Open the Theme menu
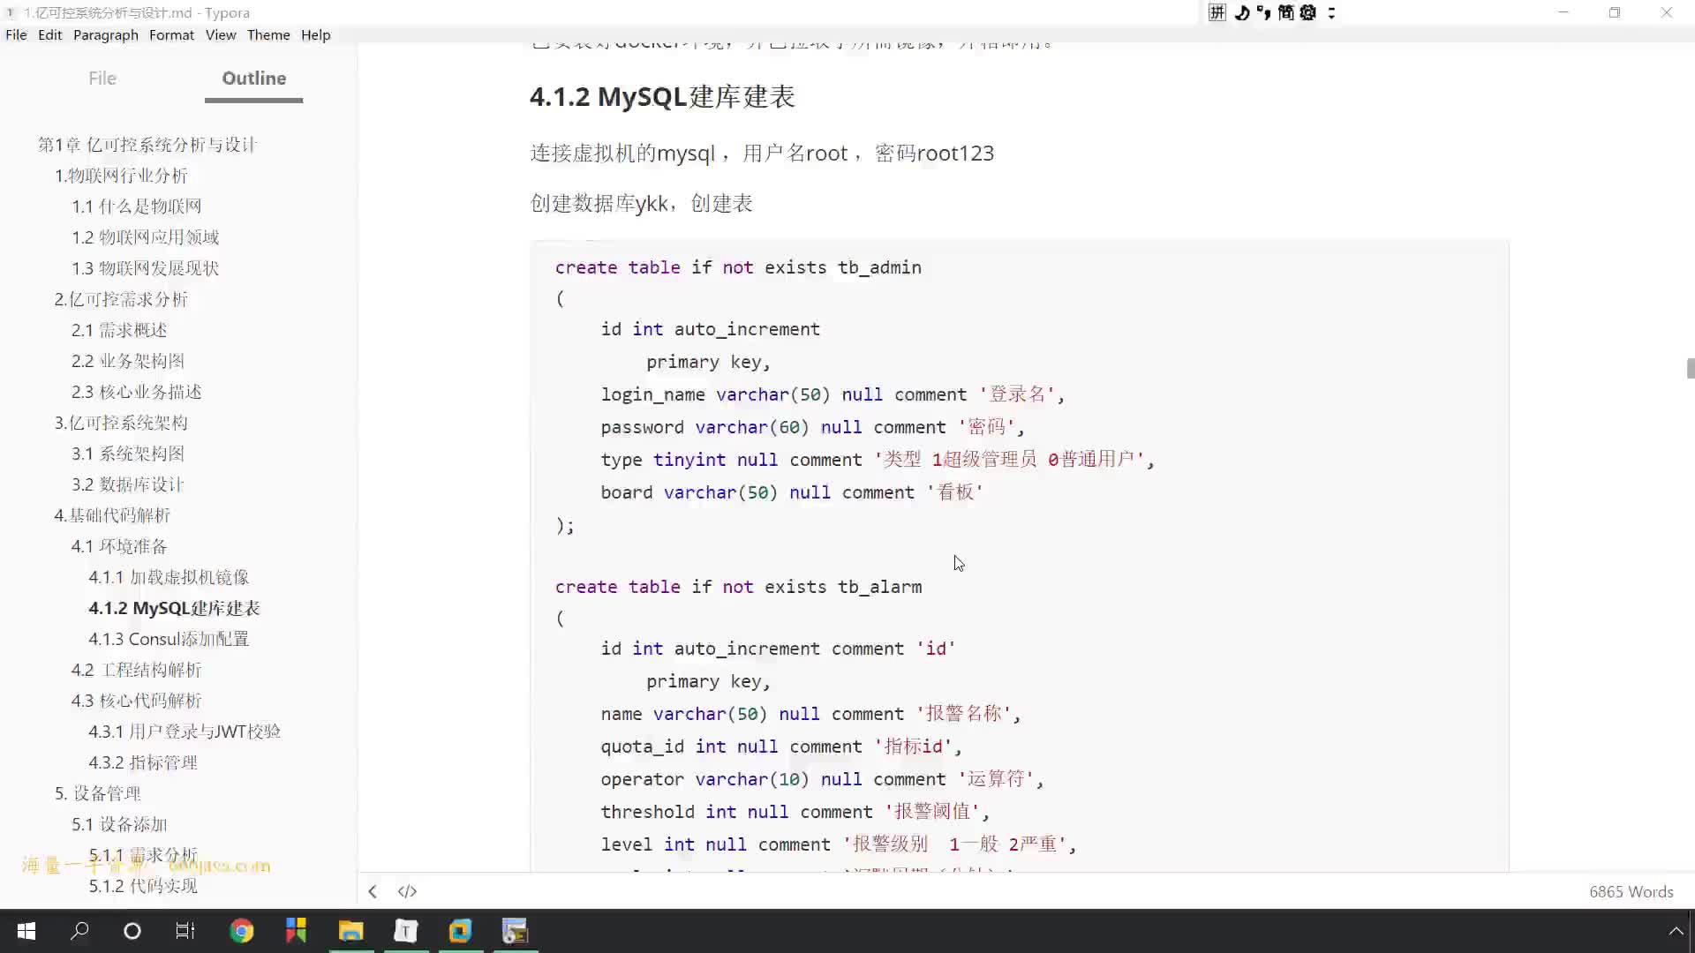 coord(268,34)
